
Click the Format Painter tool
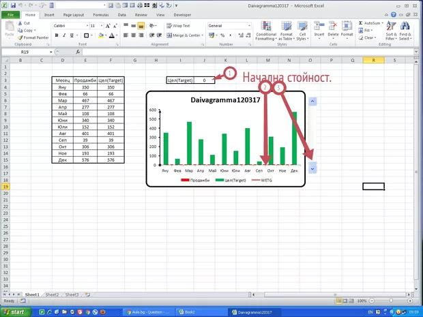pos(35,37)
